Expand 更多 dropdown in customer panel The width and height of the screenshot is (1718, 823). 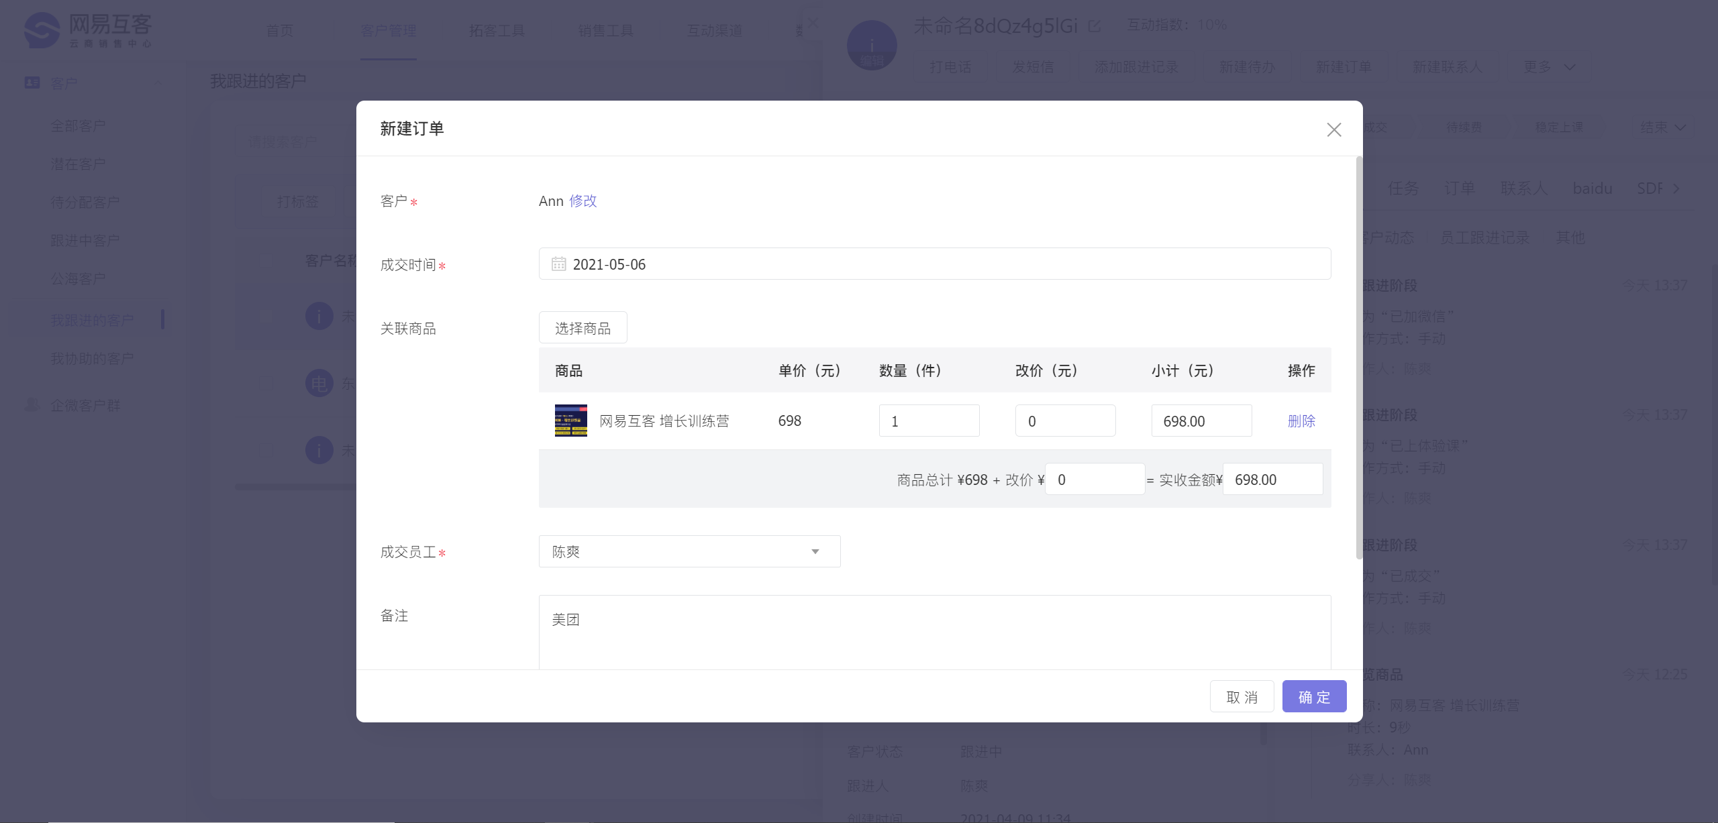(x=1548, y=67)
